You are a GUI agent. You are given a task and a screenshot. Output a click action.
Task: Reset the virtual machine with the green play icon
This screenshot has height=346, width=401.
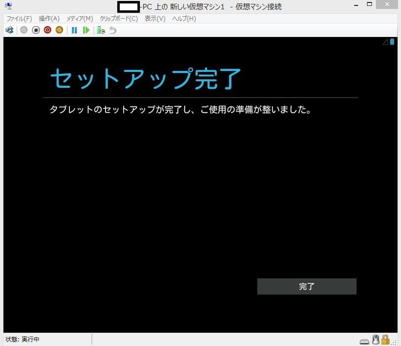(86, 30)
